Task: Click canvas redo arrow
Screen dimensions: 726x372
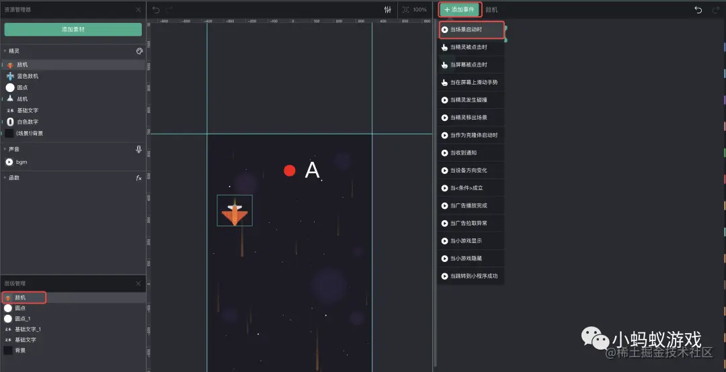Action: click(169, 9)
